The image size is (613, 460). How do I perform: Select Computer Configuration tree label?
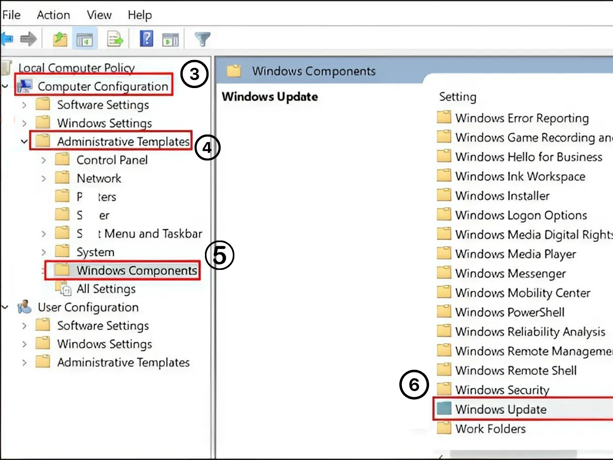(103, 86)
